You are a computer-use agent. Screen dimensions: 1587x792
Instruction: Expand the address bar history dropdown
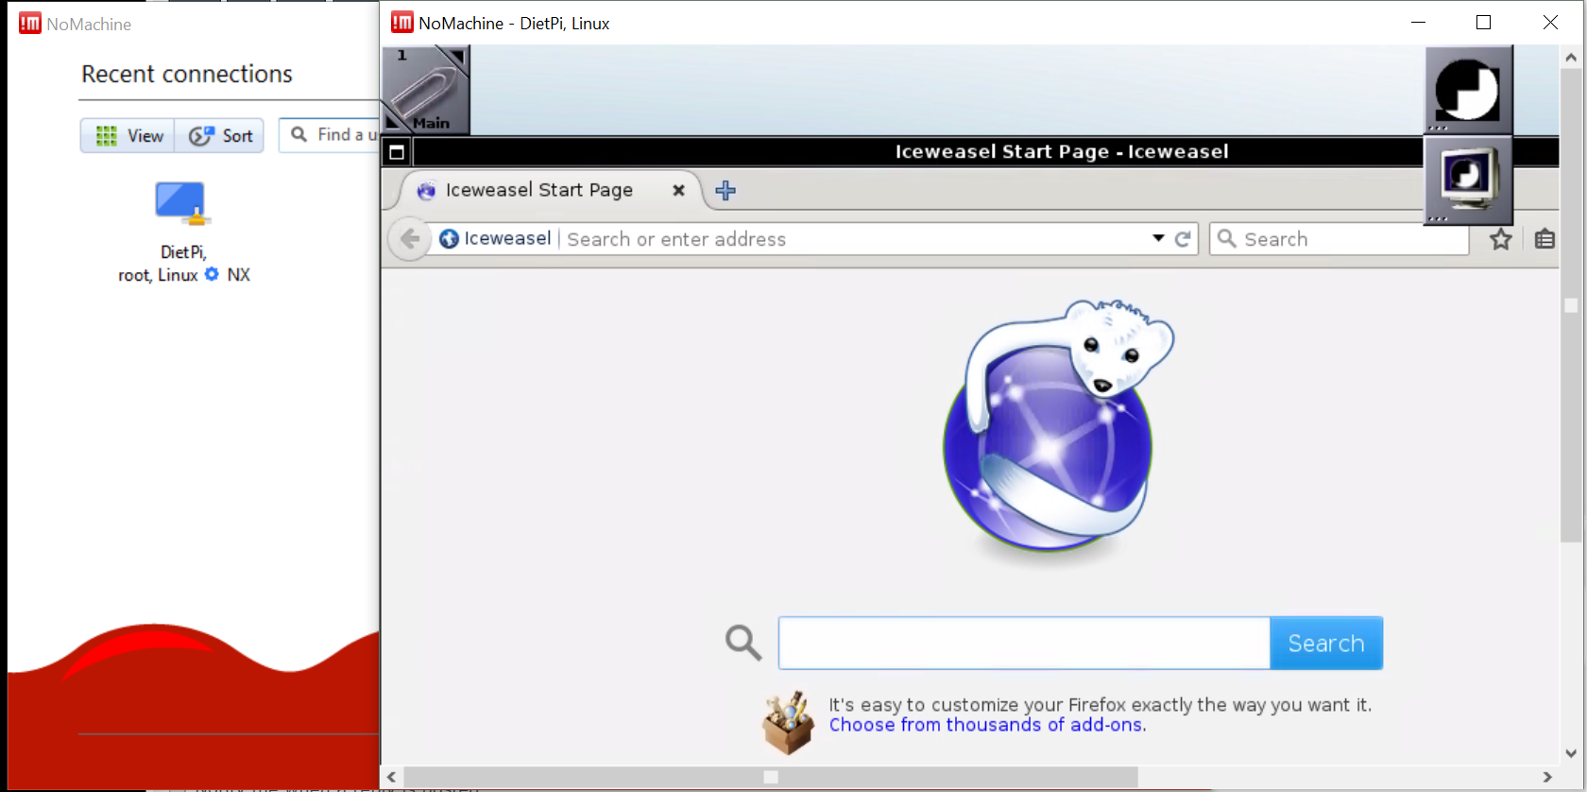(x=1158, y=238)
